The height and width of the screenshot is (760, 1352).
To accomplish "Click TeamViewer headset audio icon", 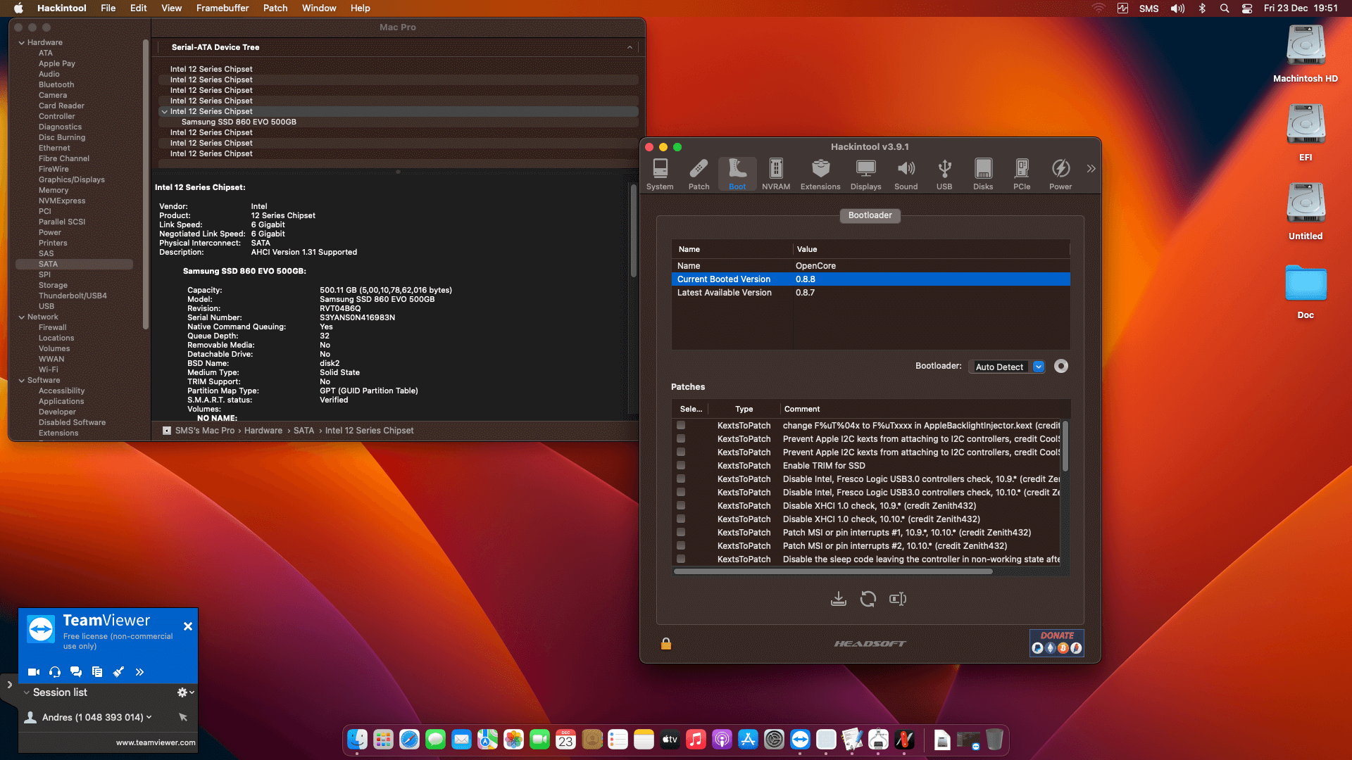I will click(55, 672).
